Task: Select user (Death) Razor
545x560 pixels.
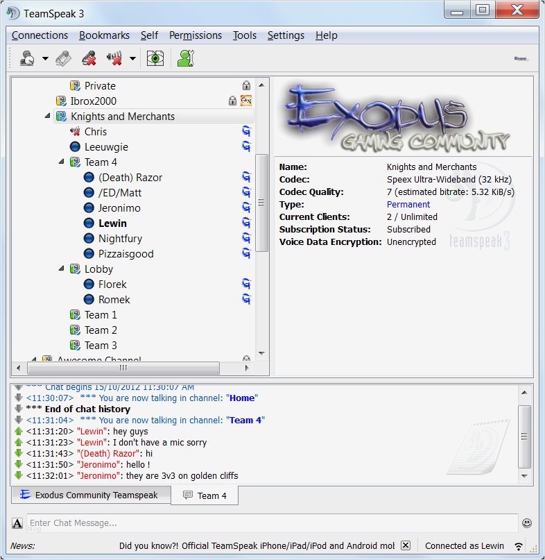Action: (130, 178)
